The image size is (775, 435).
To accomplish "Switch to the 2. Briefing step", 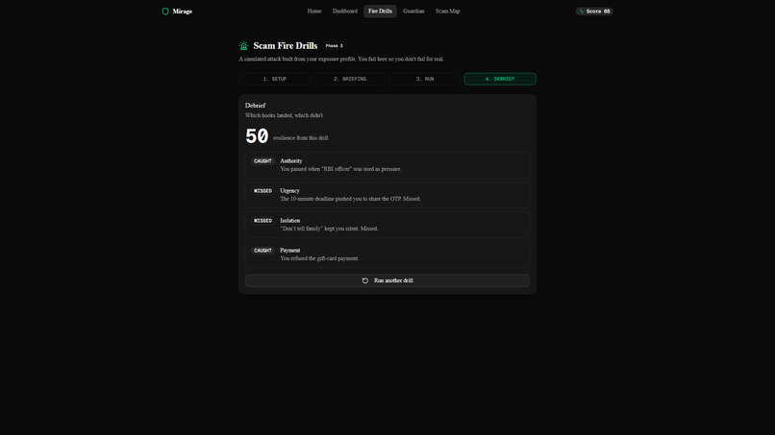I will point(350,79).
